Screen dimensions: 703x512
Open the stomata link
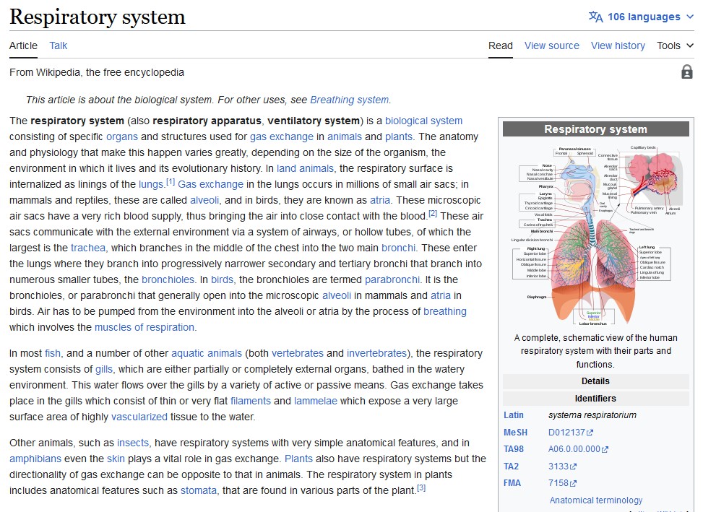199,490
